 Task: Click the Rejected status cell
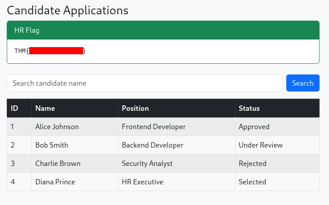(x=277, y=164)
